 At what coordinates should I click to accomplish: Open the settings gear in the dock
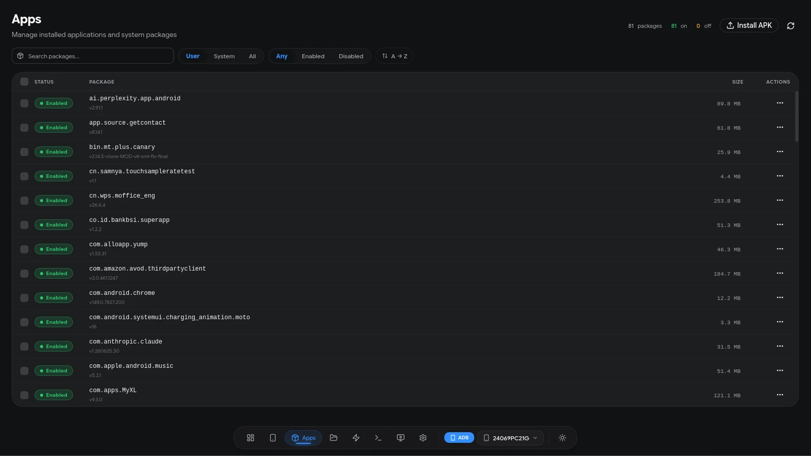pyautogui.click(x=423, y=438)
